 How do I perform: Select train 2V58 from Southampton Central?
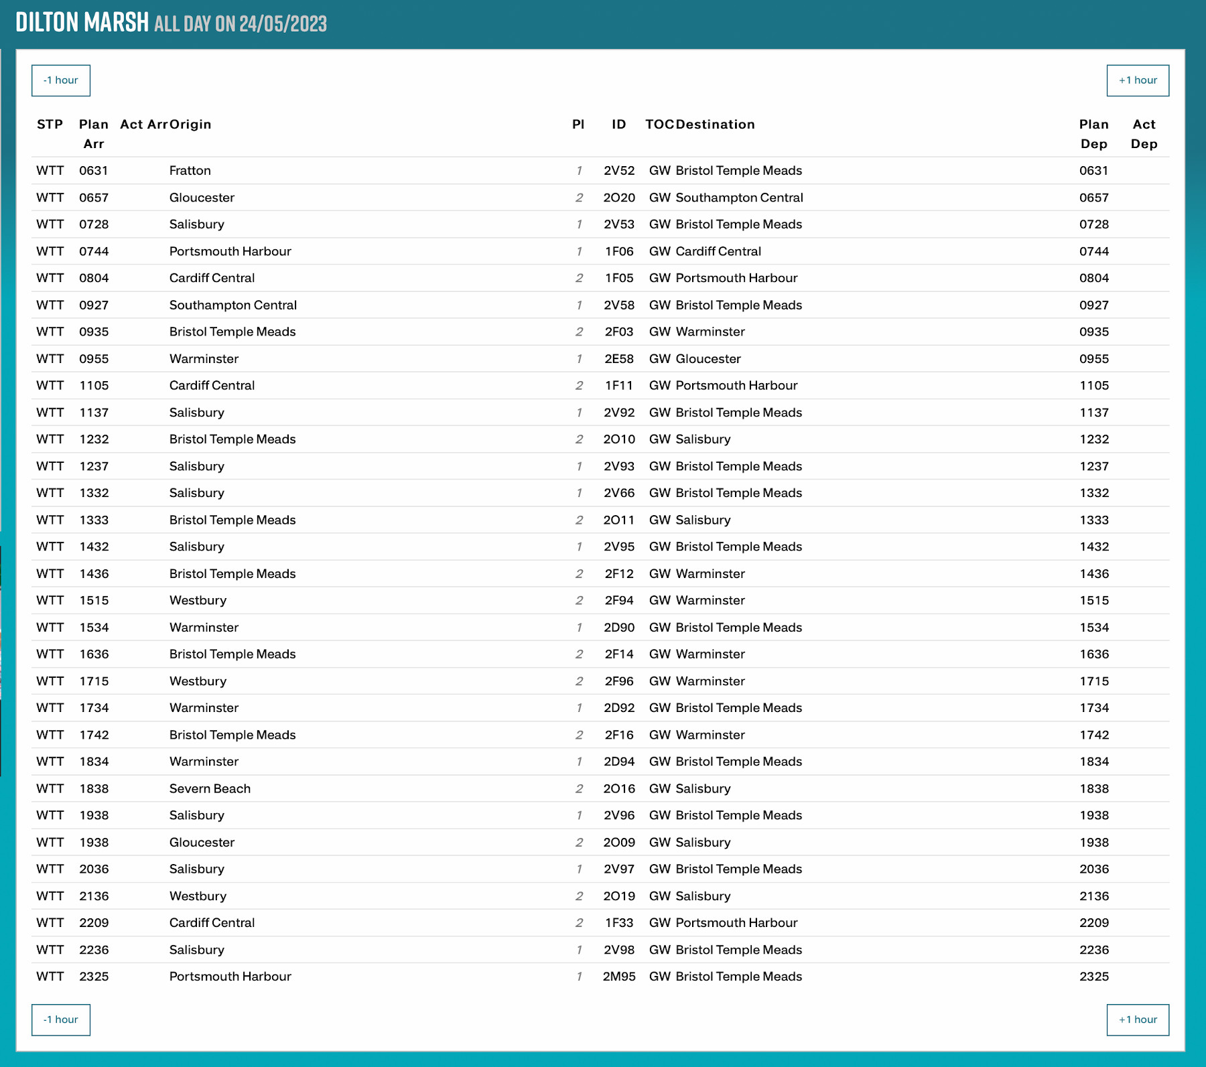coord(618,305)
